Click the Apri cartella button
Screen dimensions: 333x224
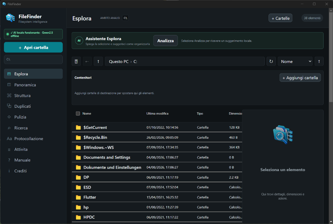pos(33,47)
